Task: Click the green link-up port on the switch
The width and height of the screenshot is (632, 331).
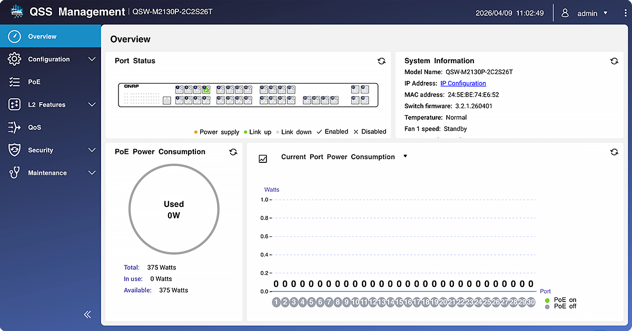Action: click(x=206, y=90)
